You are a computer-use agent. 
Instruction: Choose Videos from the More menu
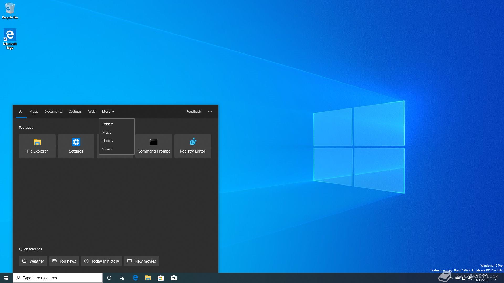tap(117, 149)
